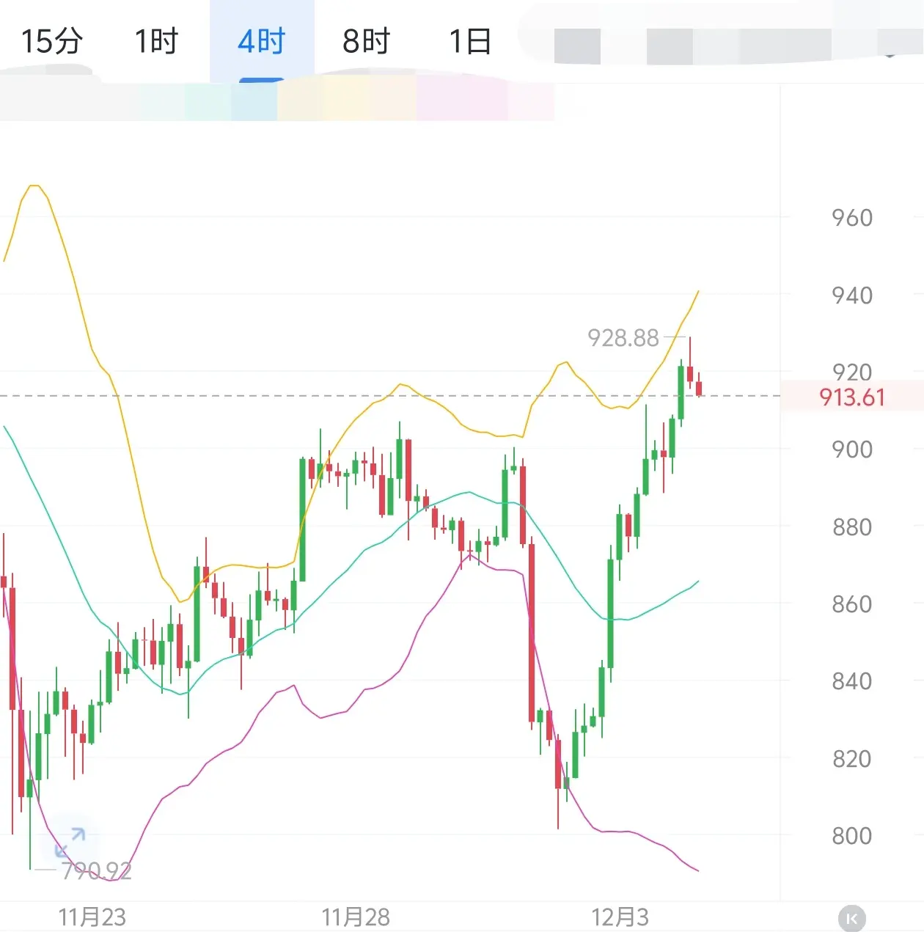Viewport: 924px width, 932px height.
Task: Tap the round K icon at bottom right
Action: pos(851,918)
